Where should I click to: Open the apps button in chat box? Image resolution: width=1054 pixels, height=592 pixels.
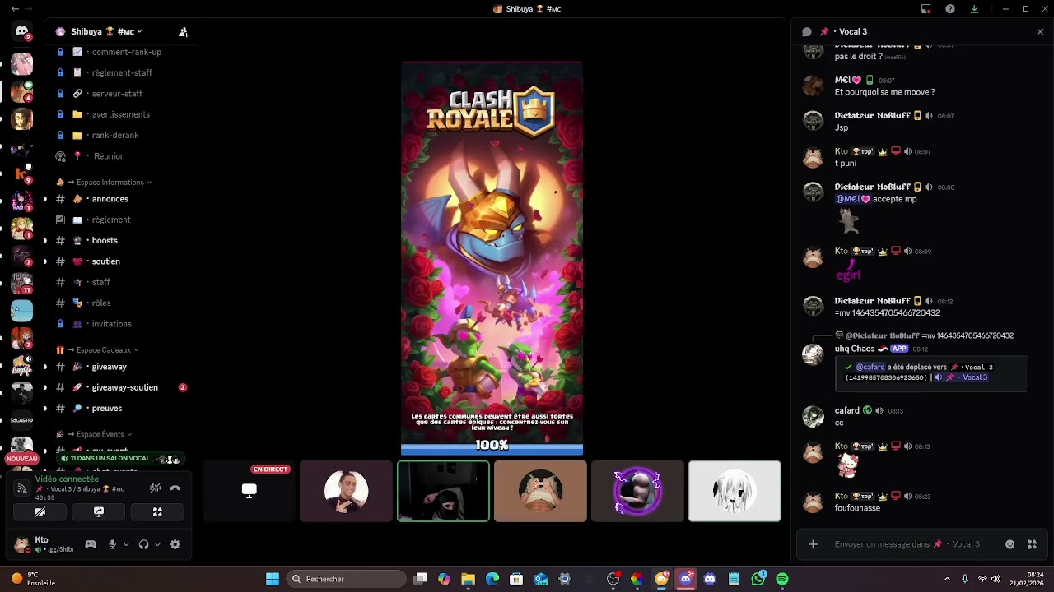[x=1032, y=544]
